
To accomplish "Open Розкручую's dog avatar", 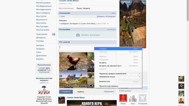I will tap(143, 98).
